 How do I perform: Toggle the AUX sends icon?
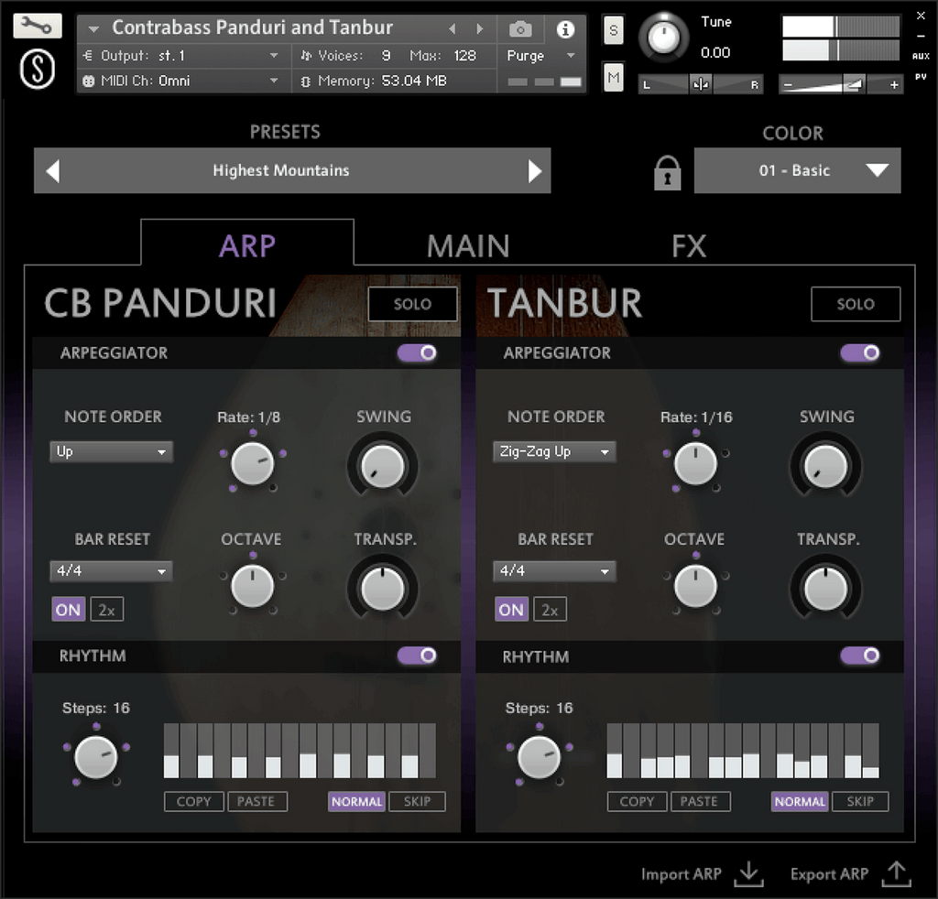point(921,56)
